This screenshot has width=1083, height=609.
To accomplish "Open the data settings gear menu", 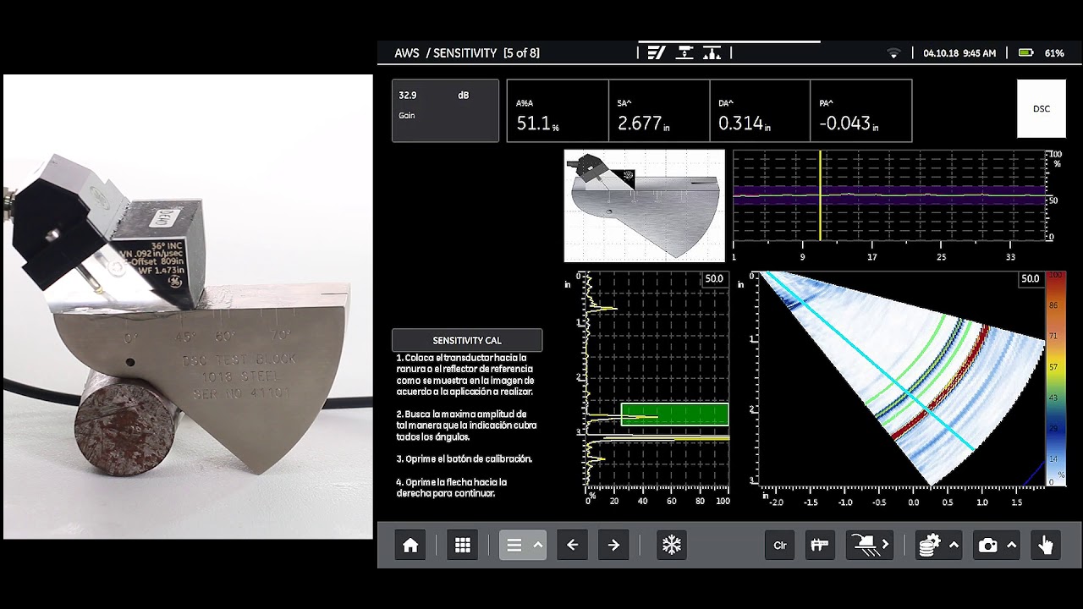I will [930, 546].
